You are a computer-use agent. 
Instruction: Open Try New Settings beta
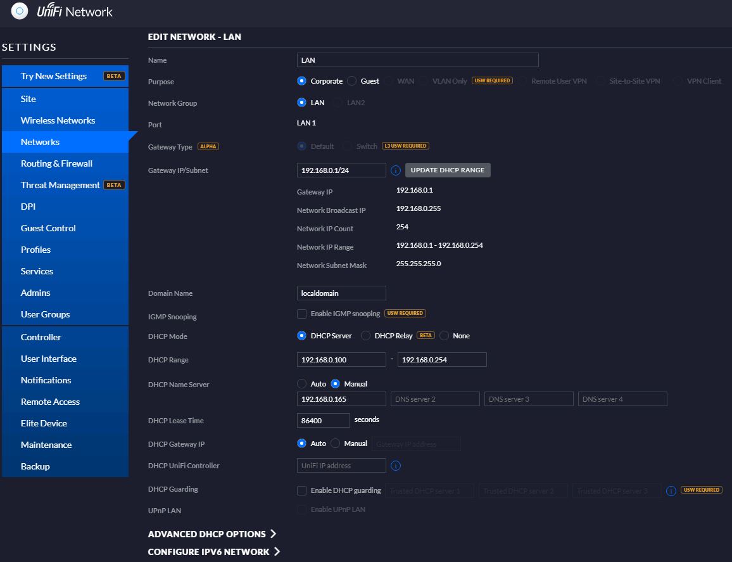pos(65,76)
